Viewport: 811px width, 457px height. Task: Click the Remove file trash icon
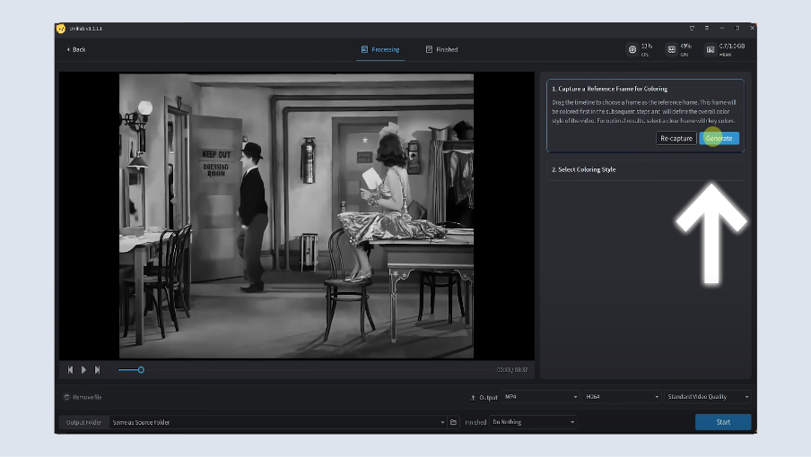[x=66, y=397]
